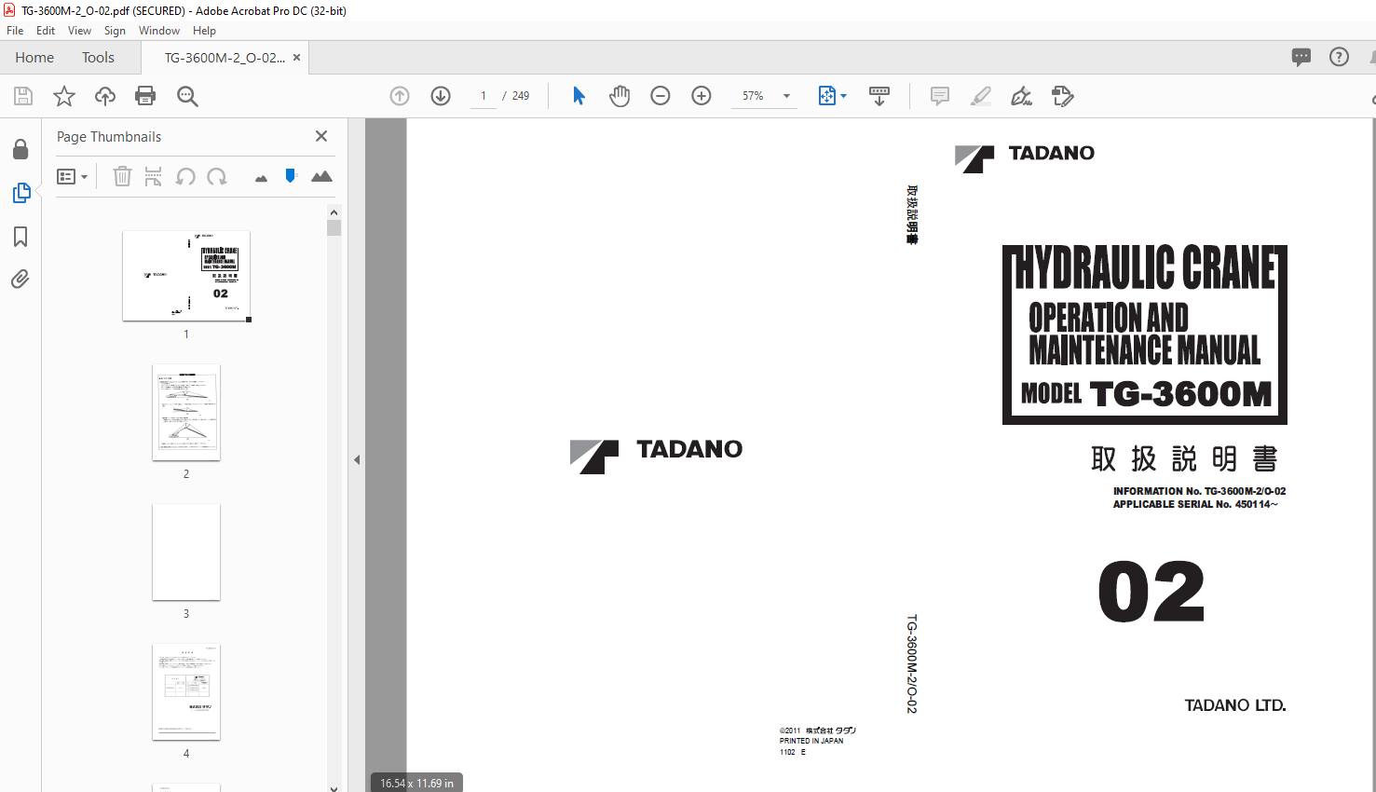Open the Sign menu
The width and height of the screenshot is (1376, 792).
(x=115, y=31)
